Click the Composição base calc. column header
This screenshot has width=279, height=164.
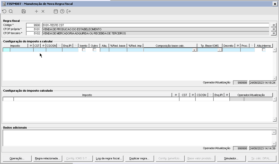[170, 46]
